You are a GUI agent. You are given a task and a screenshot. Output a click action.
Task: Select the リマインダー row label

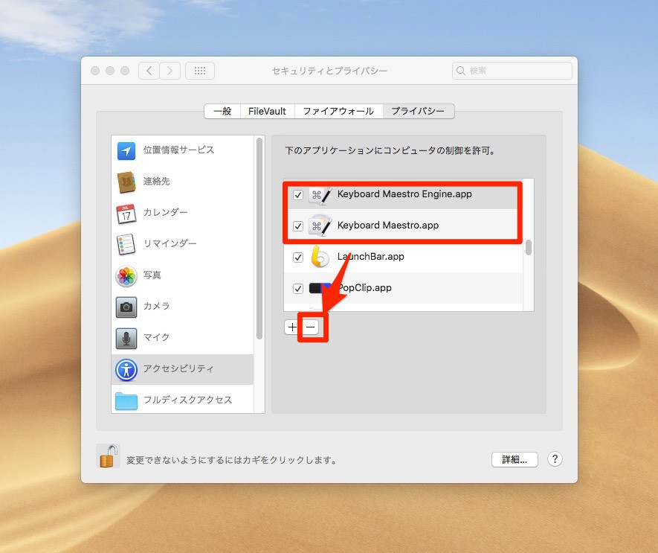[x=170, y=243]
